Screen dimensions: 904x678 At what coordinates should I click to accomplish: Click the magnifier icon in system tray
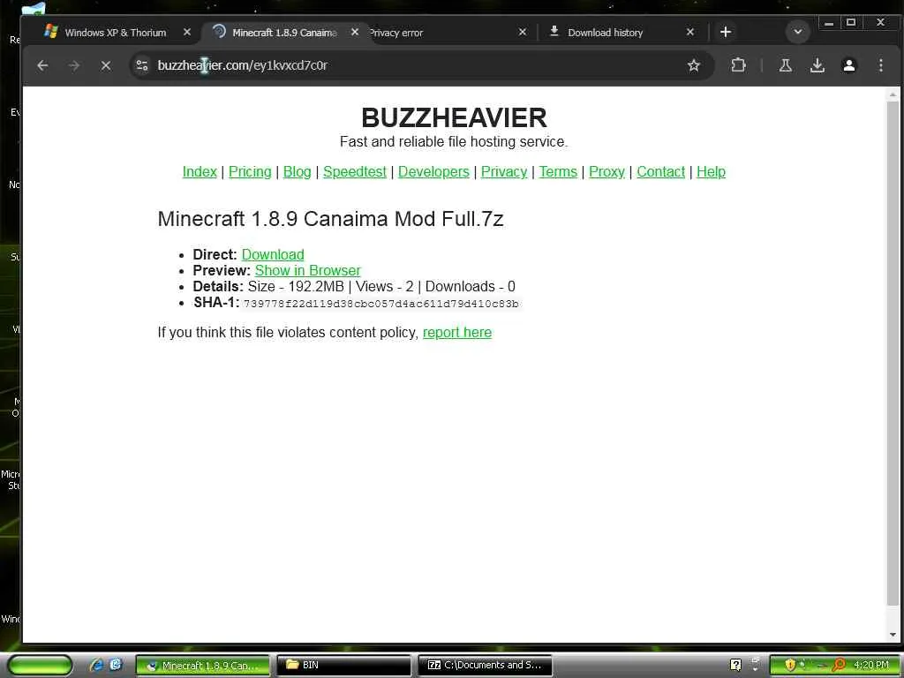point(839,665)
